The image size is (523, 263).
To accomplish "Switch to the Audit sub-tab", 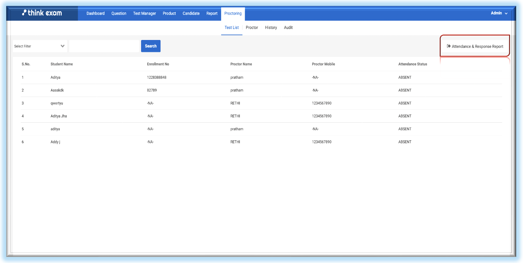I will (x=288, y=27).
